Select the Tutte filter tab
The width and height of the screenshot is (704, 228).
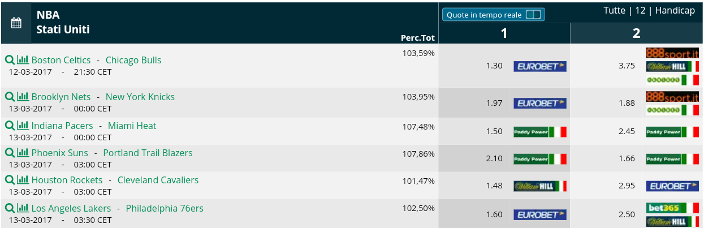click(x=614, y=11)
